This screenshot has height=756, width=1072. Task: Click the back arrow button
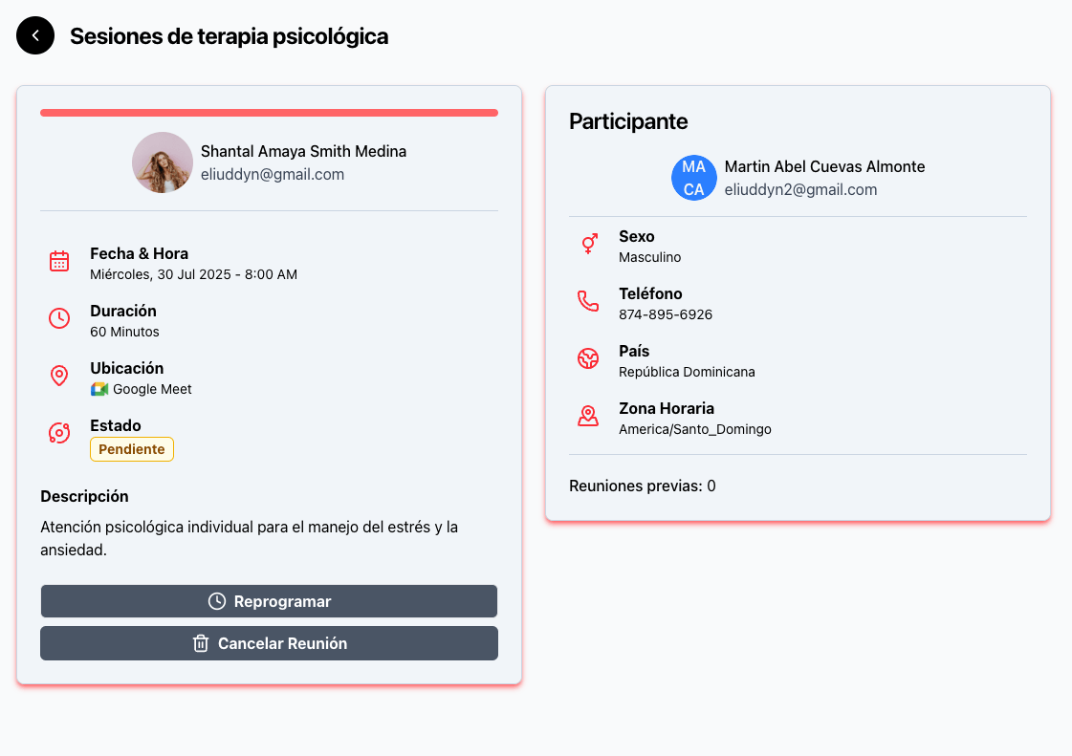tap(35, 36)
